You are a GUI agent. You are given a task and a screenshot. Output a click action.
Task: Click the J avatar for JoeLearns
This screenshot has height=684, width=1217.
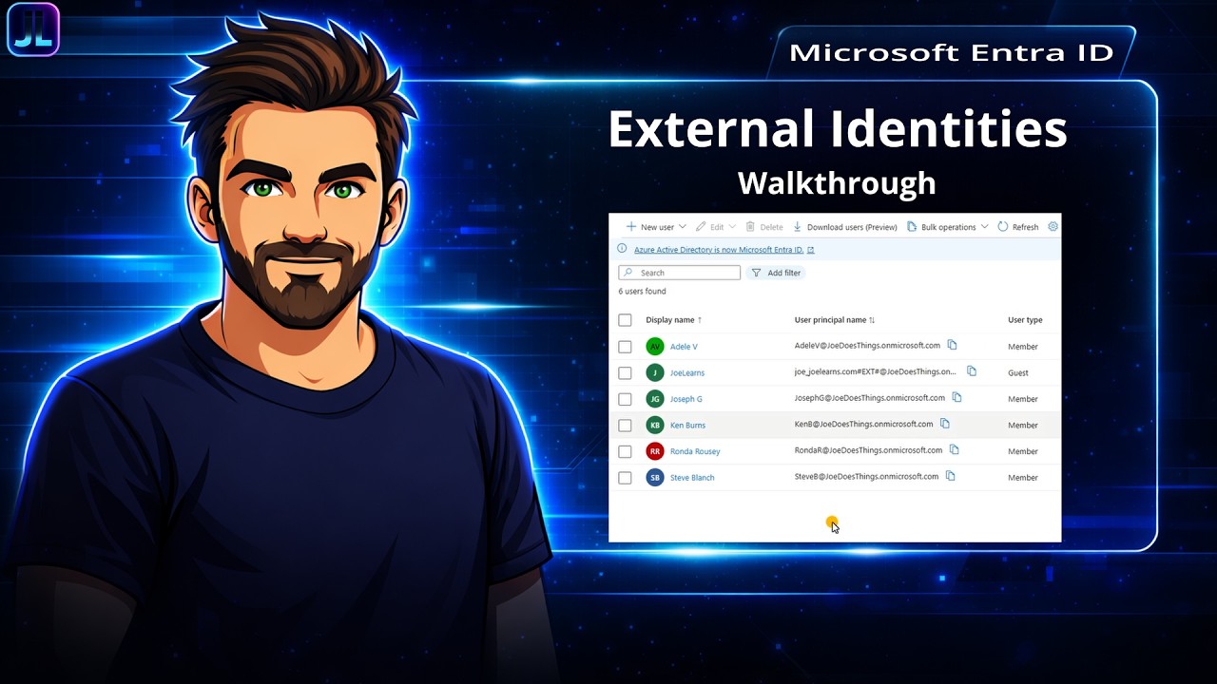coord(654,372)
